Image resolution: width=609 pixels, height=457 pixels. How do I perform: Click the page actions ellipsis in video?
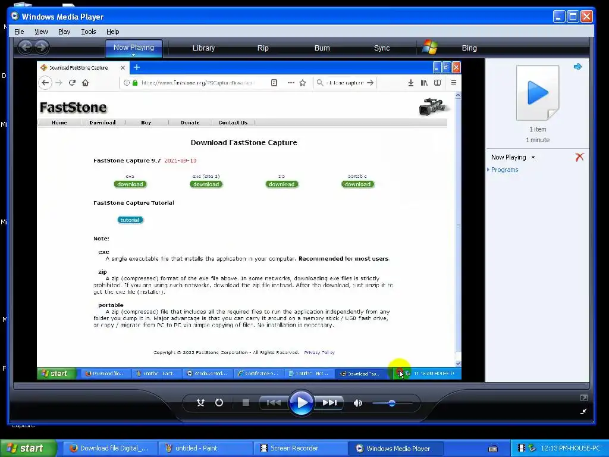(x=291, y=83)
